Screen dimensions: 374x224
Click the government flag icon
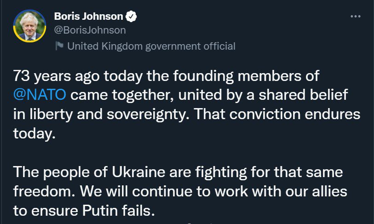point(59,46)
